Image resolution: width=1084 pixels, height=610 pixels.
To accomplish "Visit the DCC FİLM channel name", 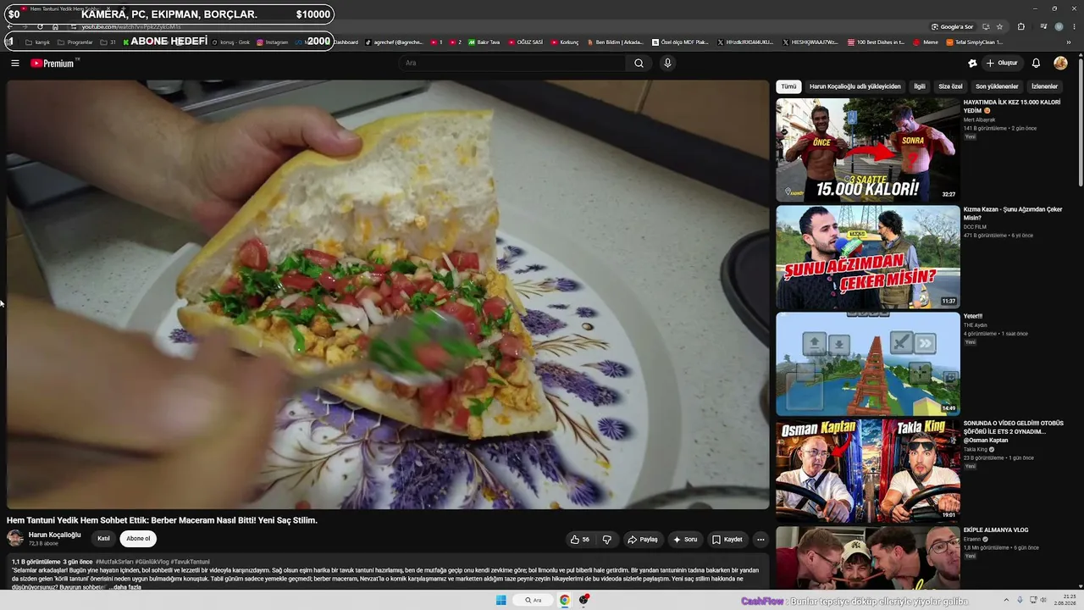I will point(976,227).
